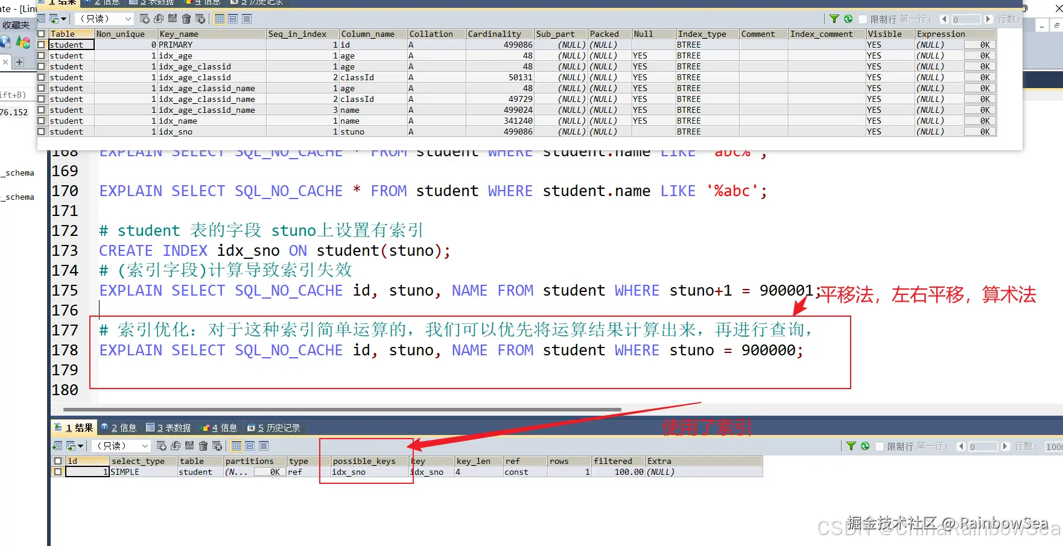
Task: Click previous-page arrow in lower result pane
Action: (962, 446)
